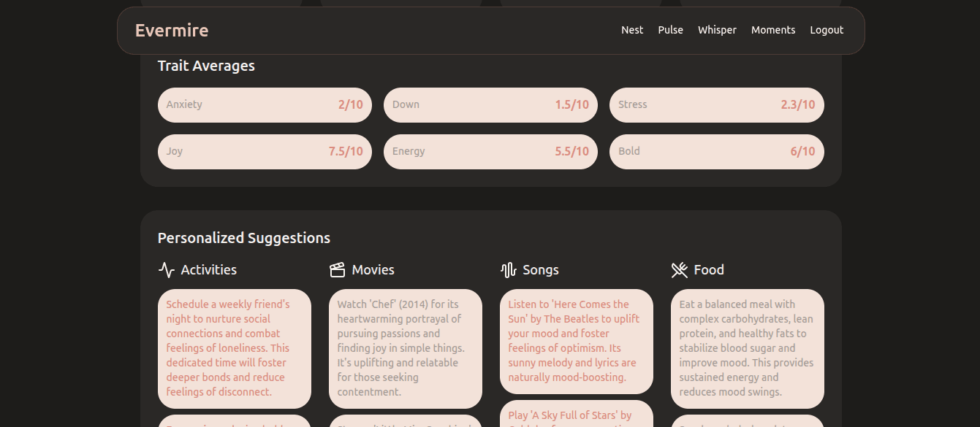Go to the Whisper section
This screenshot has height=427, width=980.
[717, 30]
